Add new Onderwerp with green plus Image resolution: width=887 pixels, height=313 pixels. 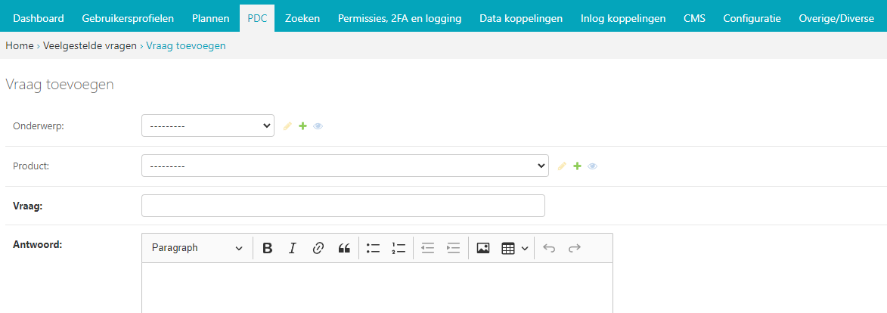coord(302,126)
